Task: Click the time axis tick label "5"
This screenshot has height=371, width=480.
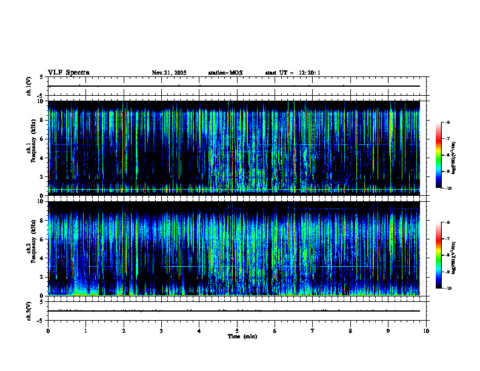Action: click(x=237, y=331)
